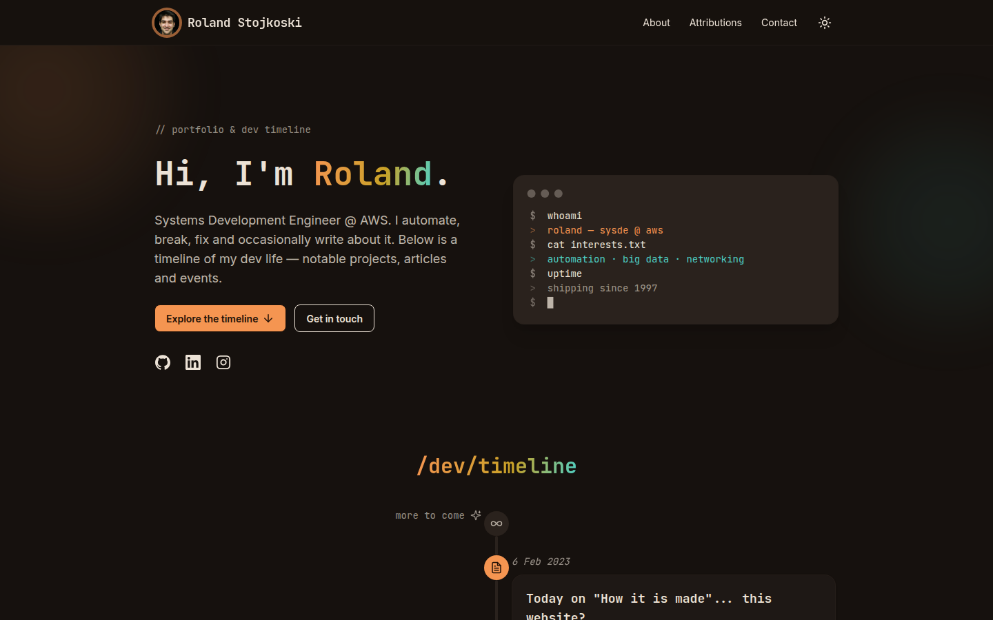Open the About nav link

pyautogui.click(x=656, y=23)
